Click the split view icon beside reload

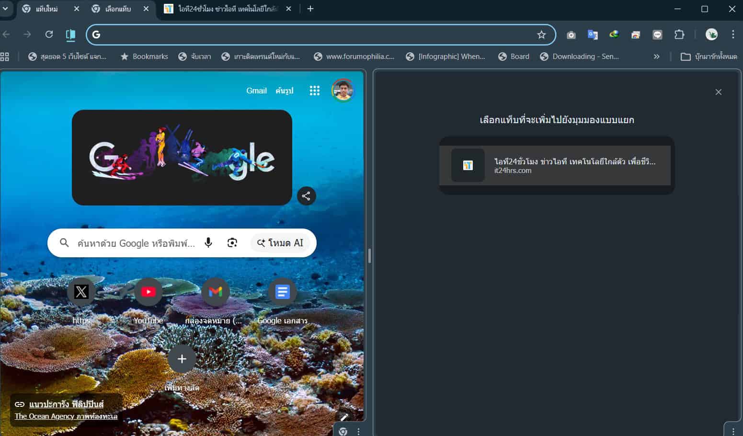(x=70, y=34)
